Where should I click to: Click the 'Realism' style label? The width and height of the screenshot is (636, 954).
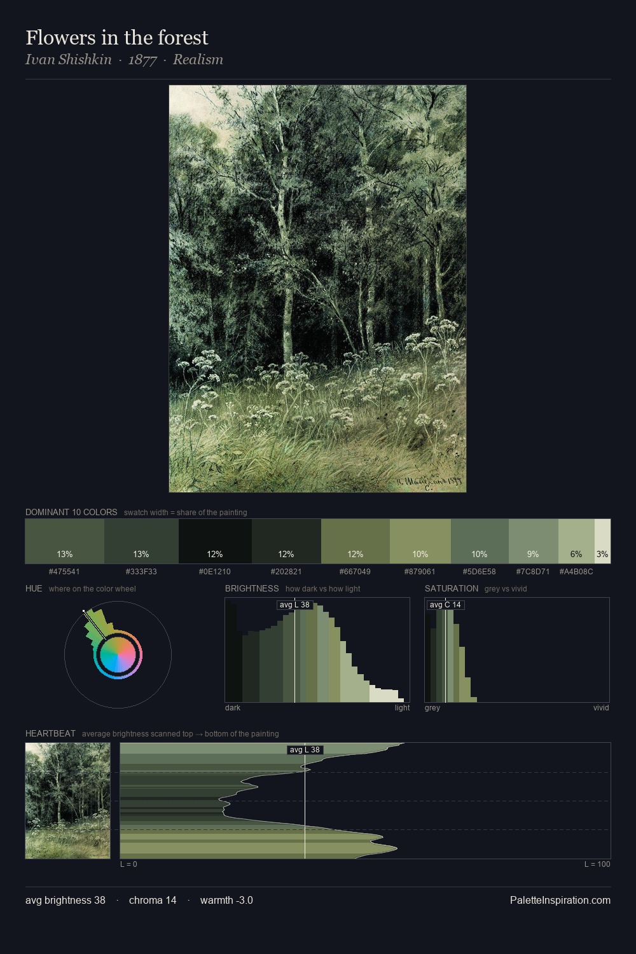pyautogui.click(x=198, y=60)
